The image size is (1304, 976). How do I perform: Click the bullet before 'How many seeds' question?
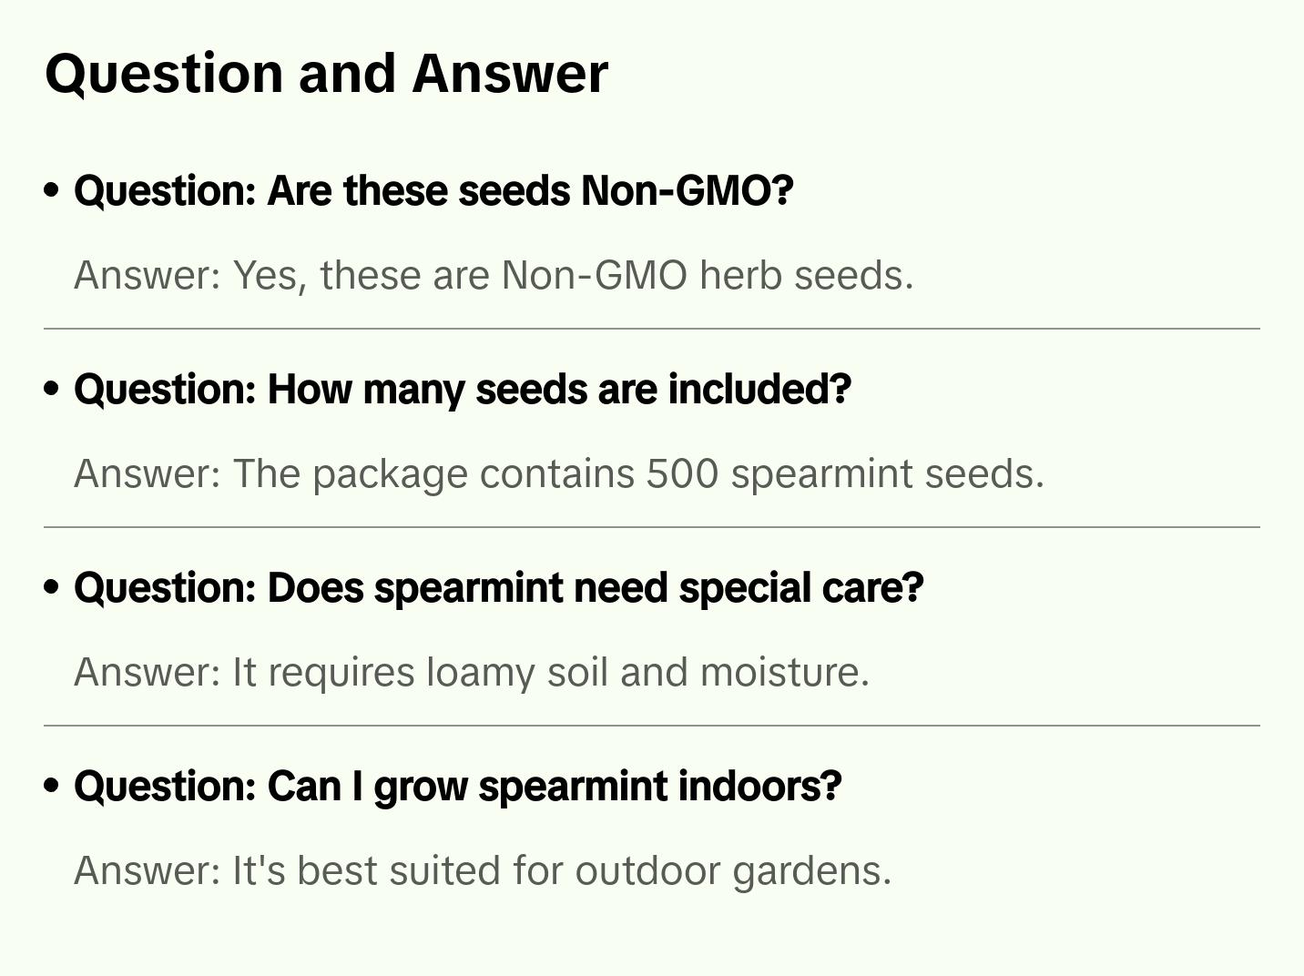52,390
